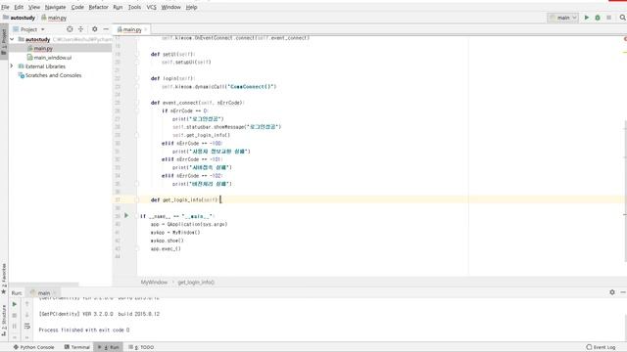Expand External Libraries node
Image resolution: width=627 pixels, height=352 pixels.
coord(12,66)
